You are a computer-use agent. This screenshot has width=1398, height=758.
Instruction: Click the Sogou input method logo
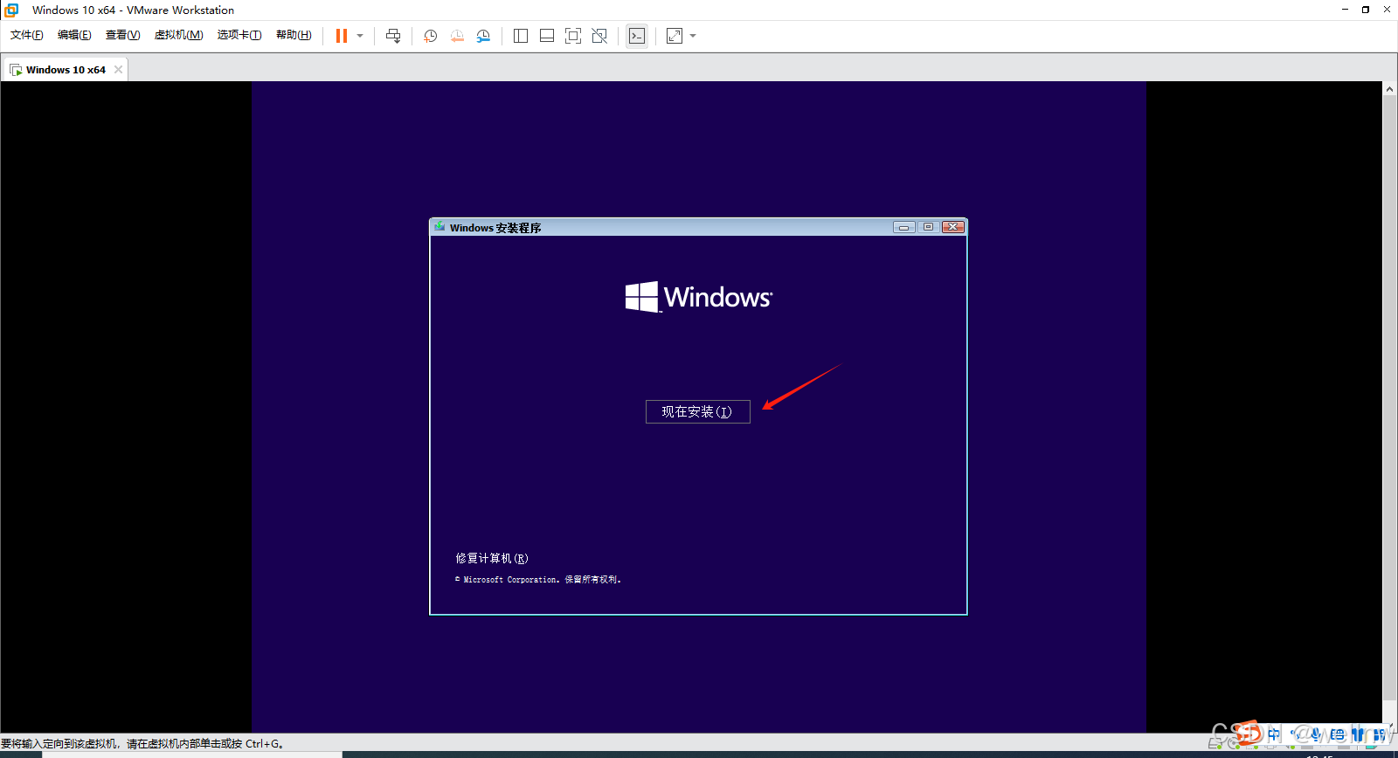coord(1249,734)
